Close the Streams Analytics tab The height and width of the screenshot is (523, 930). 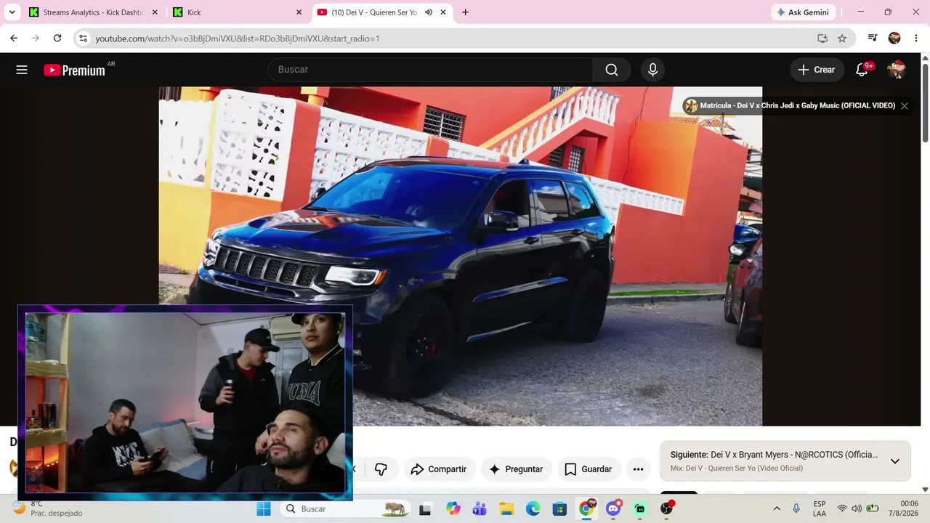(155, 12)
